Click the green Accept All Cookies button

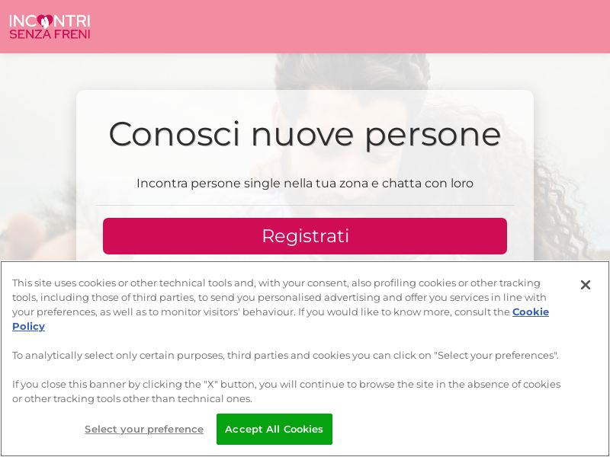[274, 429]
